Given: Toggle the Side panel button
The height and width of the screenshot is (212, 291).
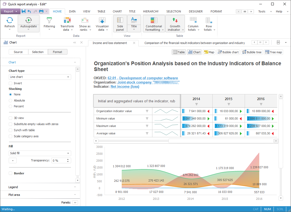Looking at the screenshot, I should coord(120,23).
